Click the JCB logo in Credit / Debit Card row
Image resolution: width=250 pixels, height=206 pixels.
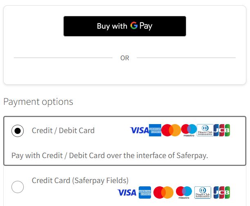pyautogui.click(x=222, y=130)
